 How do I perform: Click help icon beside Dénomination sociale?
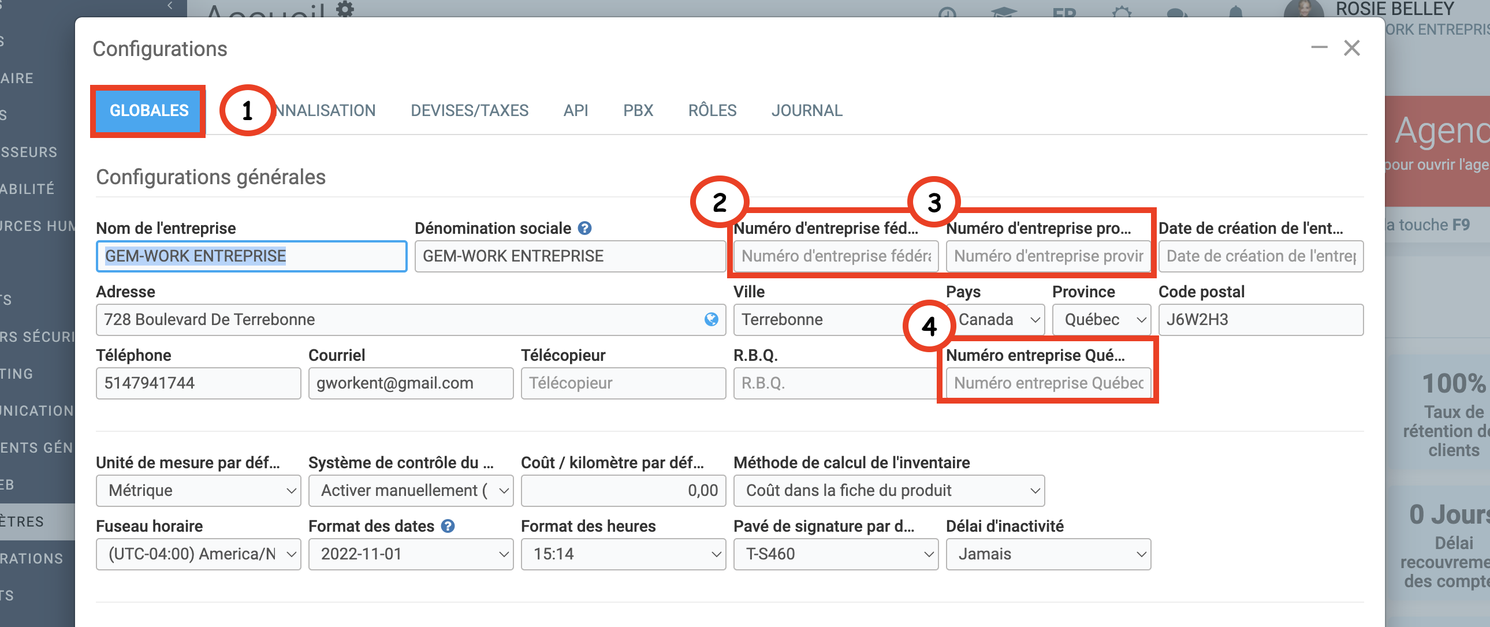(x=584, y=229)
